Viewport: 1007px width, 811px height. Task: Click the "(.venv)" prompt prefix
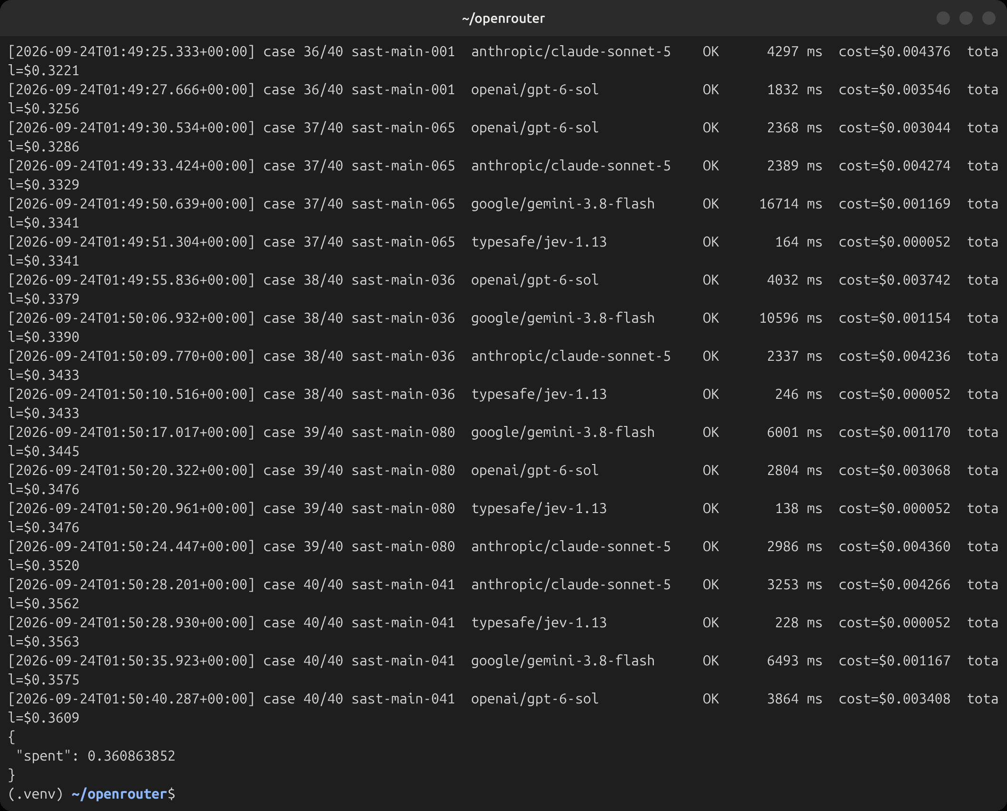tap(36, 794)
